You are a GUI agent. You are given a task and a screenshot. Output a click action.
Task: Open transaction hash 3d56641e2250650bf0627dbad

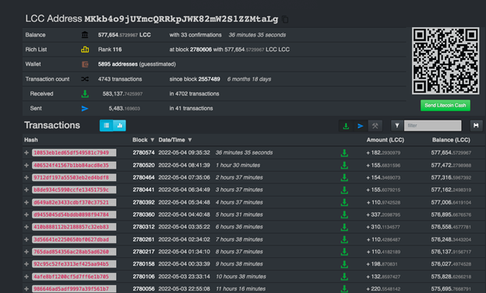click(74, 239)
